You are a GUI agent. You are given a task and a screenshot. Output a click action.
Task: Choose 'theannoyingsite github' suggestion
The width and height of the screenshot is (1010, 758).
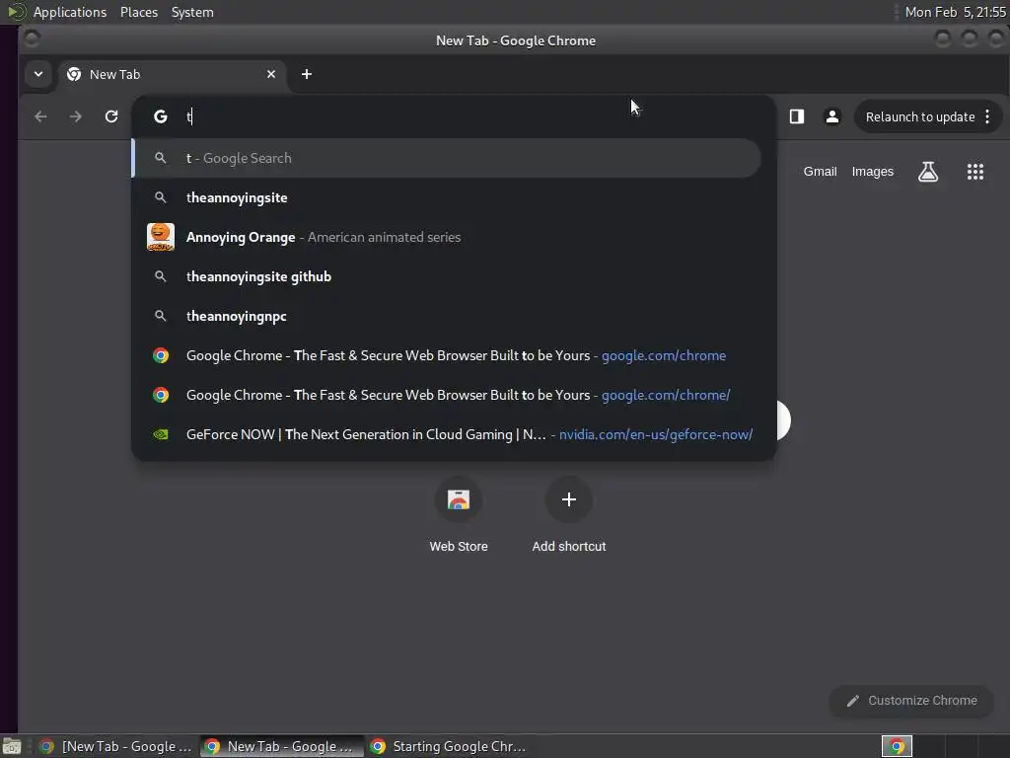pos(447,276)
